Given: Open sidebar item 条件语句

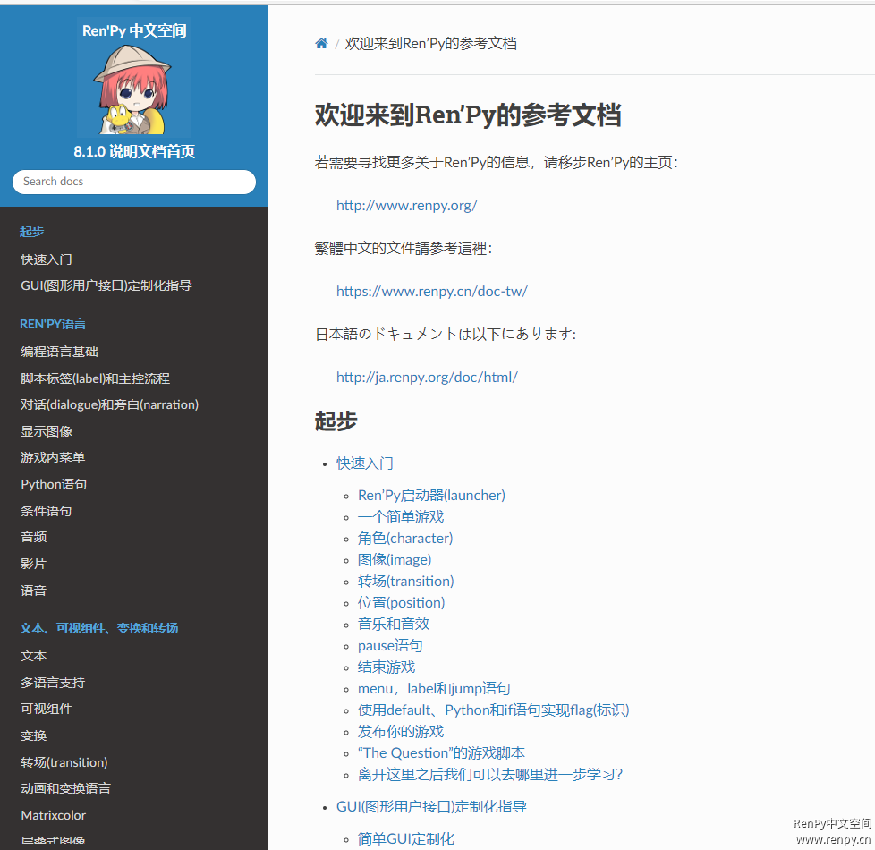Looking at the screenshot, I should pyautogui.click(x=47, y=511).
